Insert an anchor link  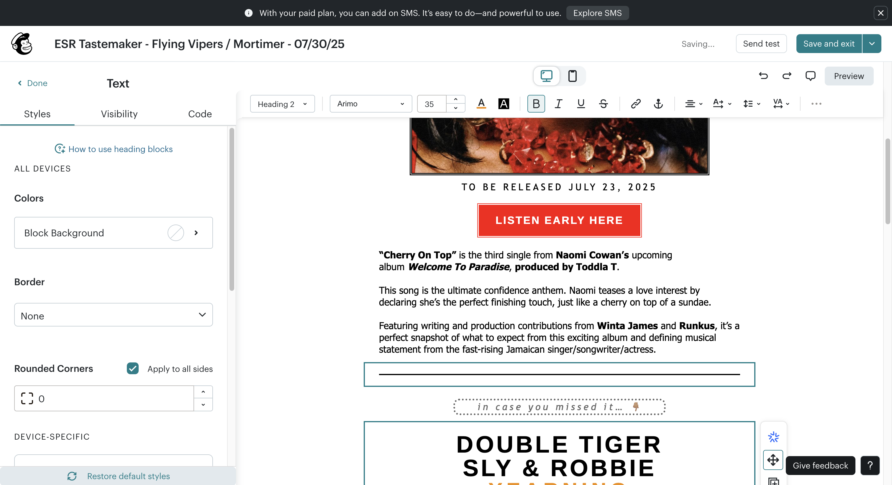tap(658, 103)
